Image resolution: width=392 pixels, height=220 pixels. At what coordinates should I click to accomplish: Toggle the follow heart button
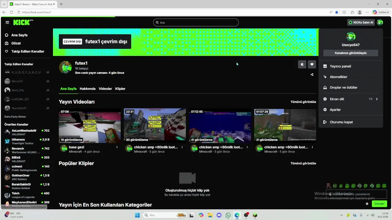click(312, 64)
